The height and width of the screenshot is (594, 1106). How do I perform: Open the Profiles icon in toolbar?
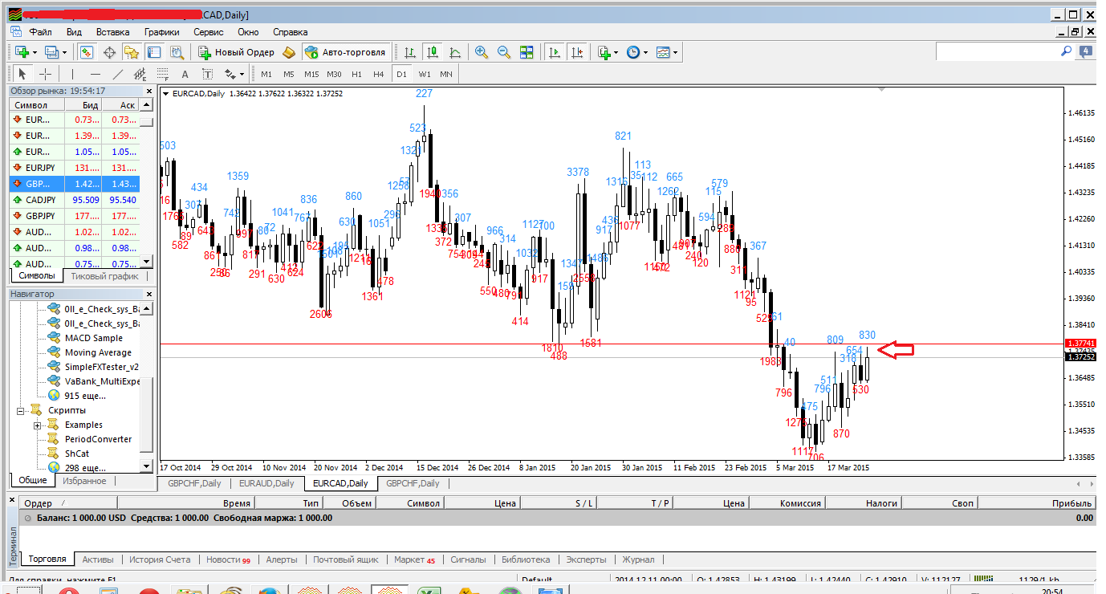click(x=52, y=52)
